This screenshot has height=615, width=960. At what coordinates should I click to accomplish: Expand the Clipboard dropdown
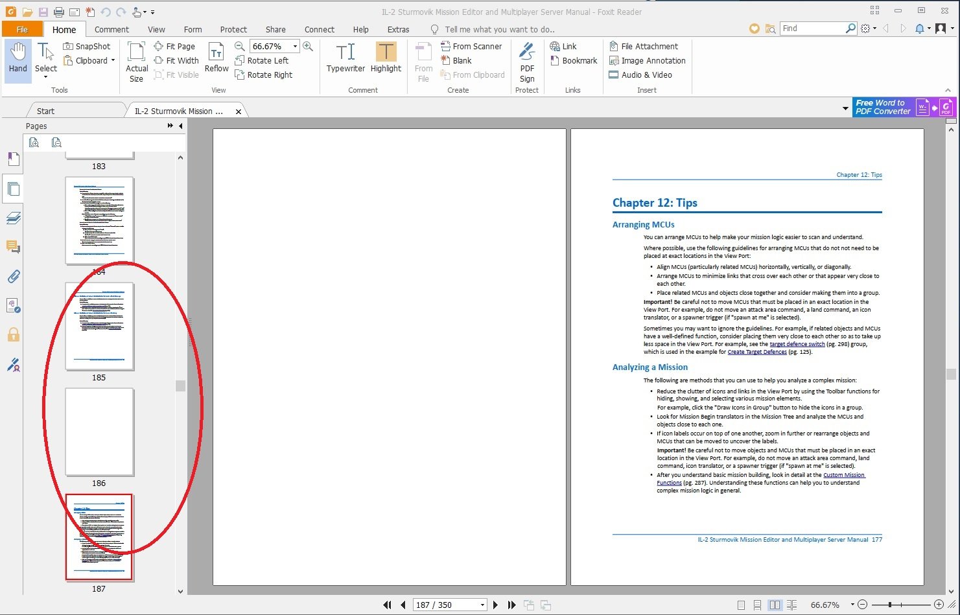click(113, 61)
